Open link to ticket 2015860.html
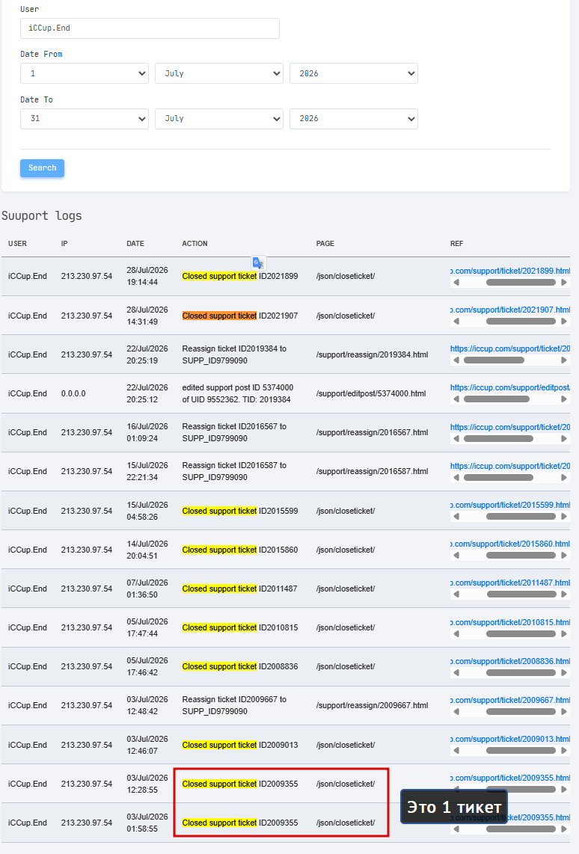Image resolution: width=579 pixels, height=854 pixels. point(510,544)
